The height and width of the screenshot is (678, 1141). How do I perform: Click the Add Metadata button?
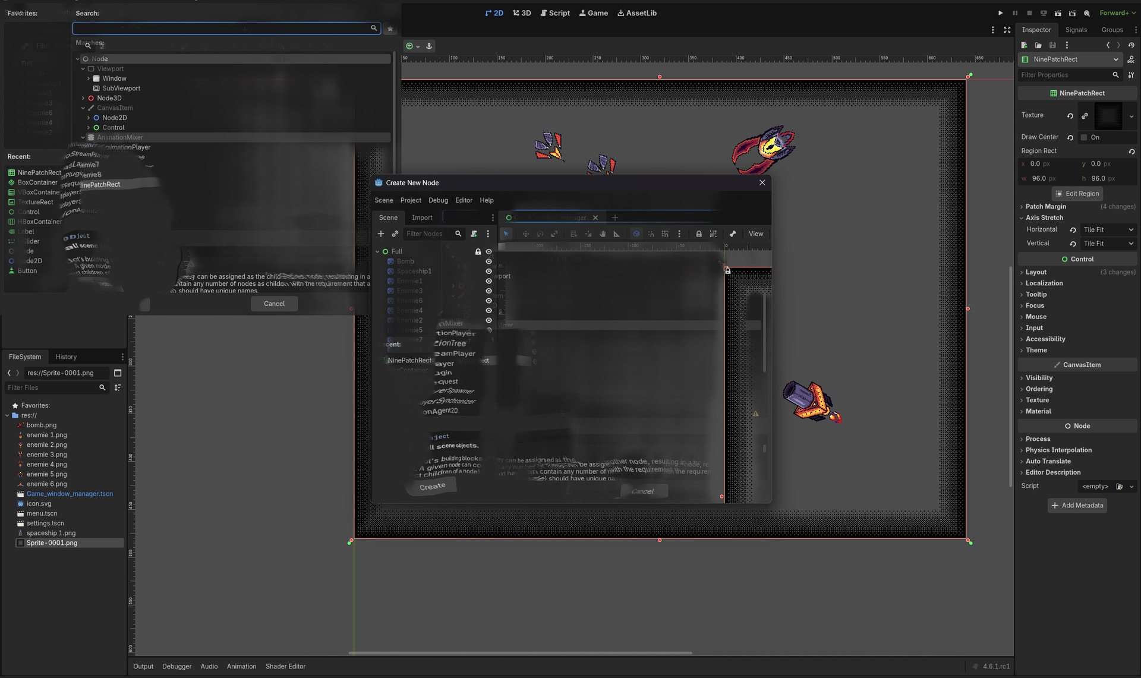[x=1077, y=506]
